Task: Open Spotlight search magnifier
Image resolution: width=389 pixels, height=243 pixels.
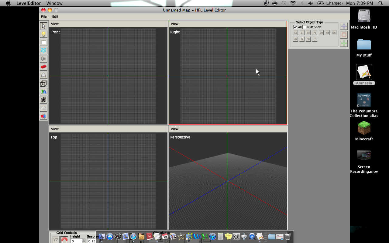Action: click(380, 3)
